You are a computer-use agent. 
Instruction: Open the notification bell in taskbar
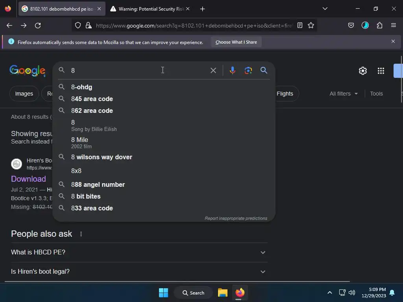(392, 293)
